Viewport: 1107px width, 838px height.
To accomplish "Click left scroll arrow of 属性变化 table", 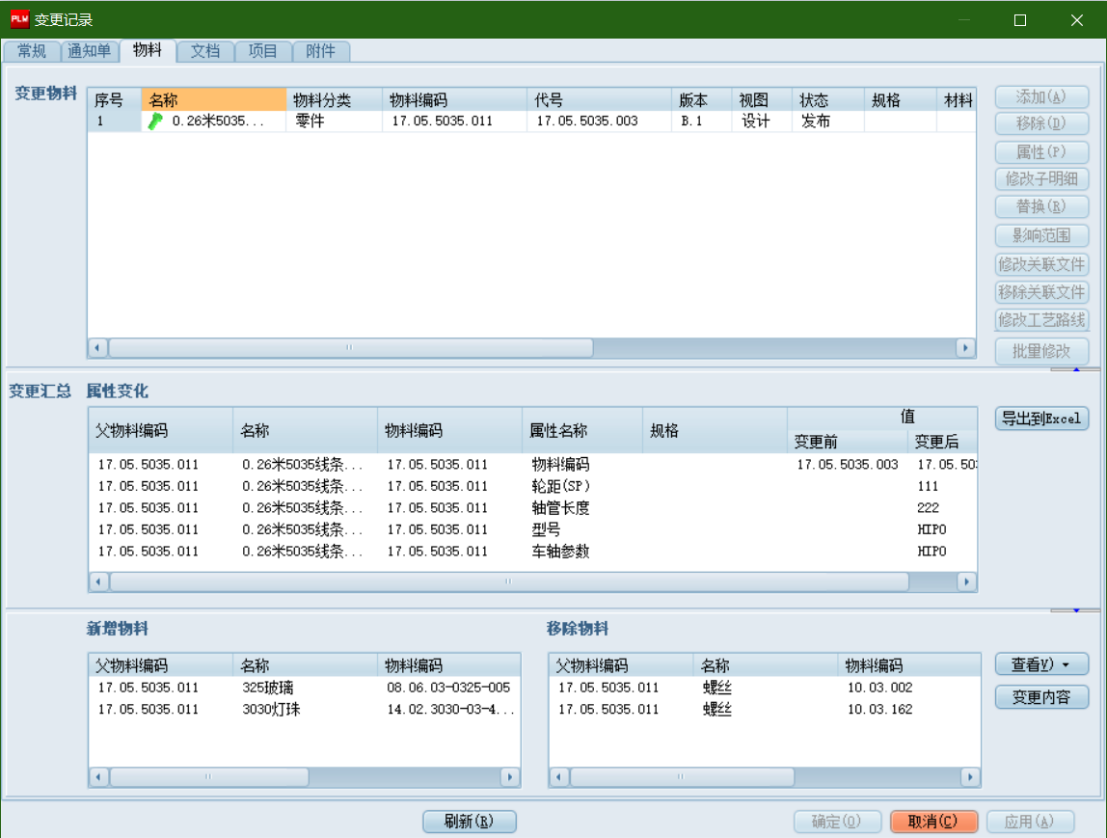I will [x=98, y=581].
